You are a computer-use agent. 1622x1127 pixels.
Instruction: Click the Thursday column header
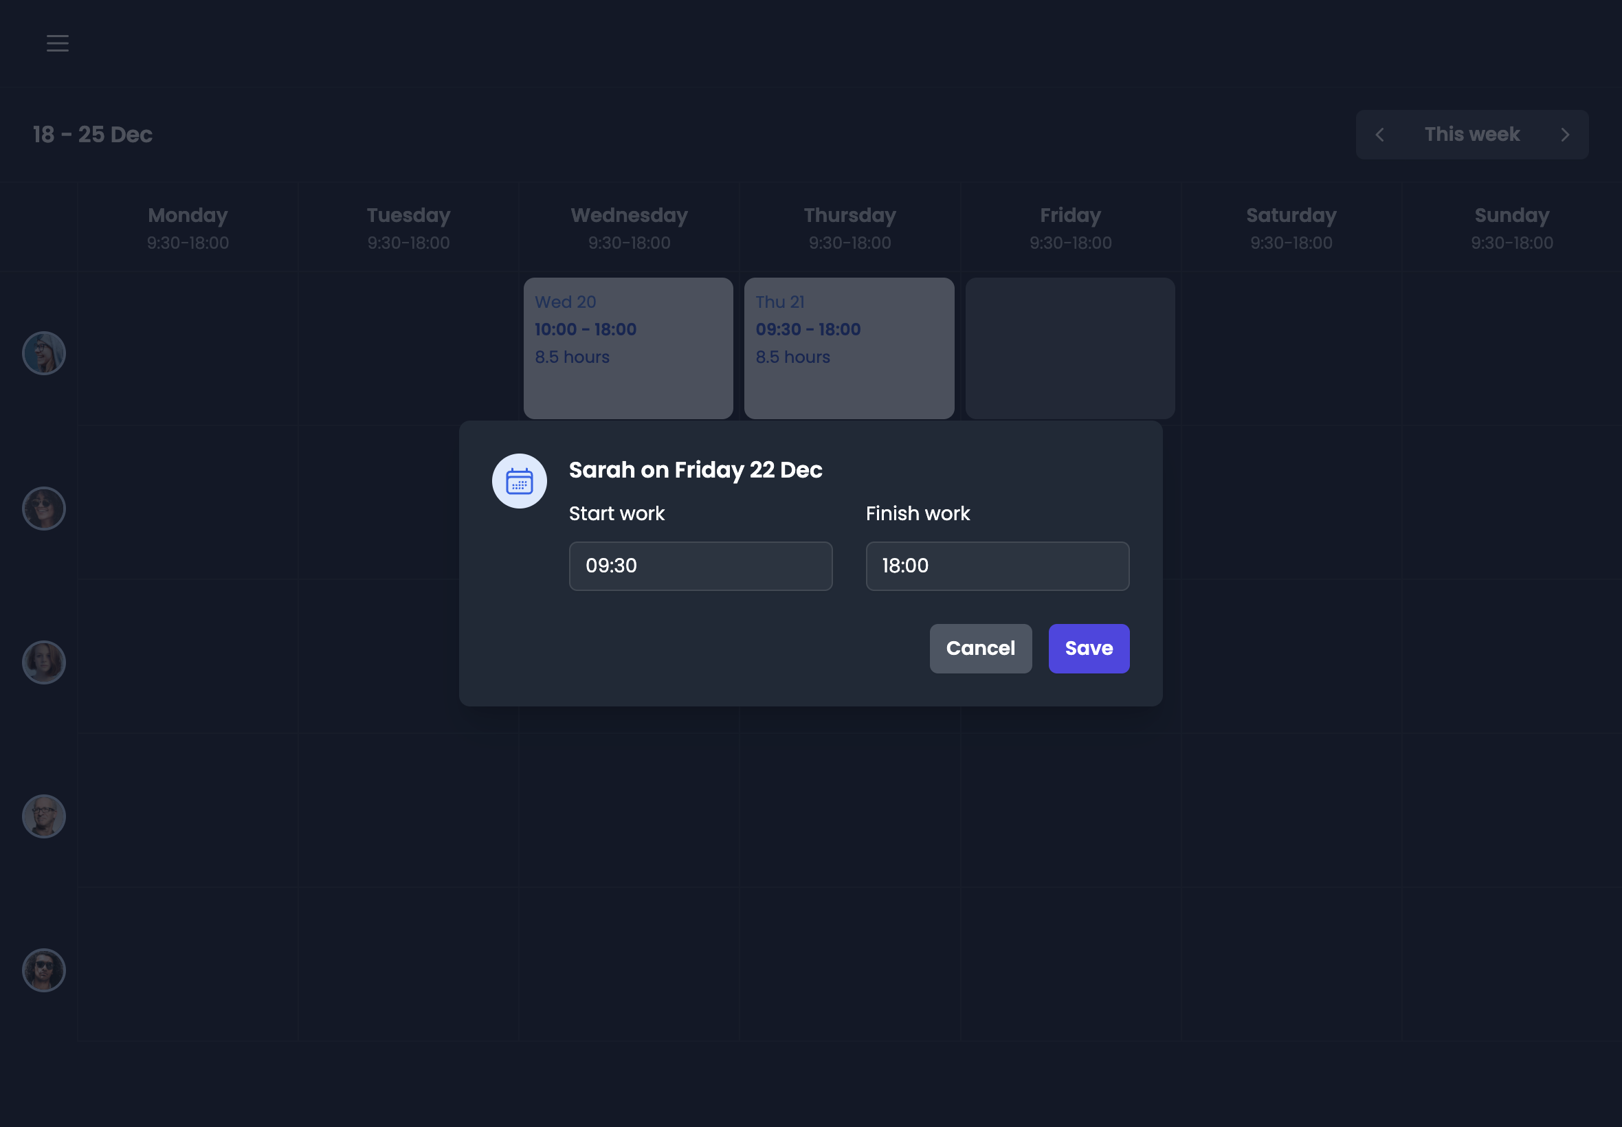click(849, 227)
